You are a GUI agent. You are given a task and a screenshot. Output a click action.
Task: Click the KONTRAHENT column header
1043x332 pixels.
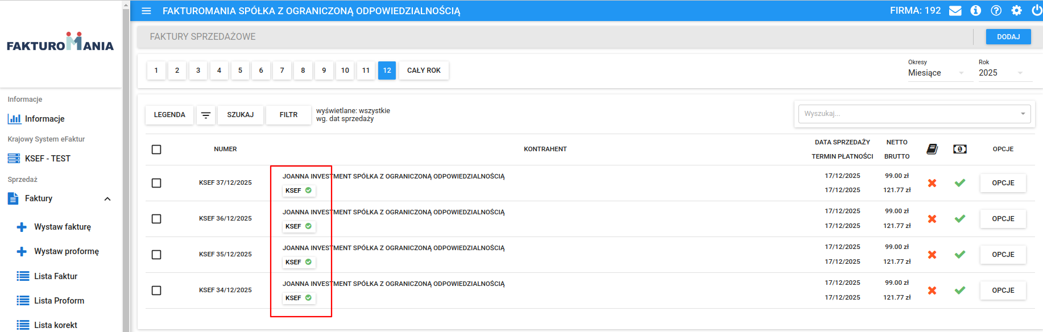click(x=545, y=149)
